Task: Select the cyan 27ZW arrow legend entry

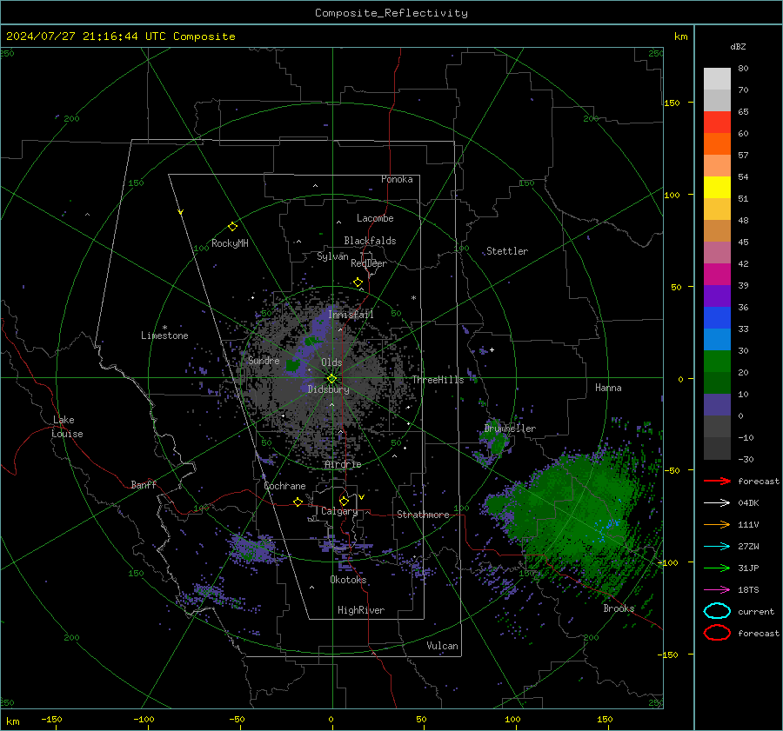Action: click(x=717, y=547)
